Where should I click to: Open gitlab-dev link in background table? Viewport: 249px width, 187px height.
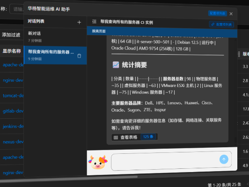(13, 111)
